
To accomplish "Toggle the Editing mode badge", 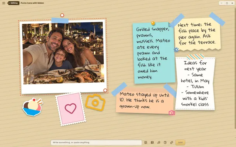I will coord(14,3).
